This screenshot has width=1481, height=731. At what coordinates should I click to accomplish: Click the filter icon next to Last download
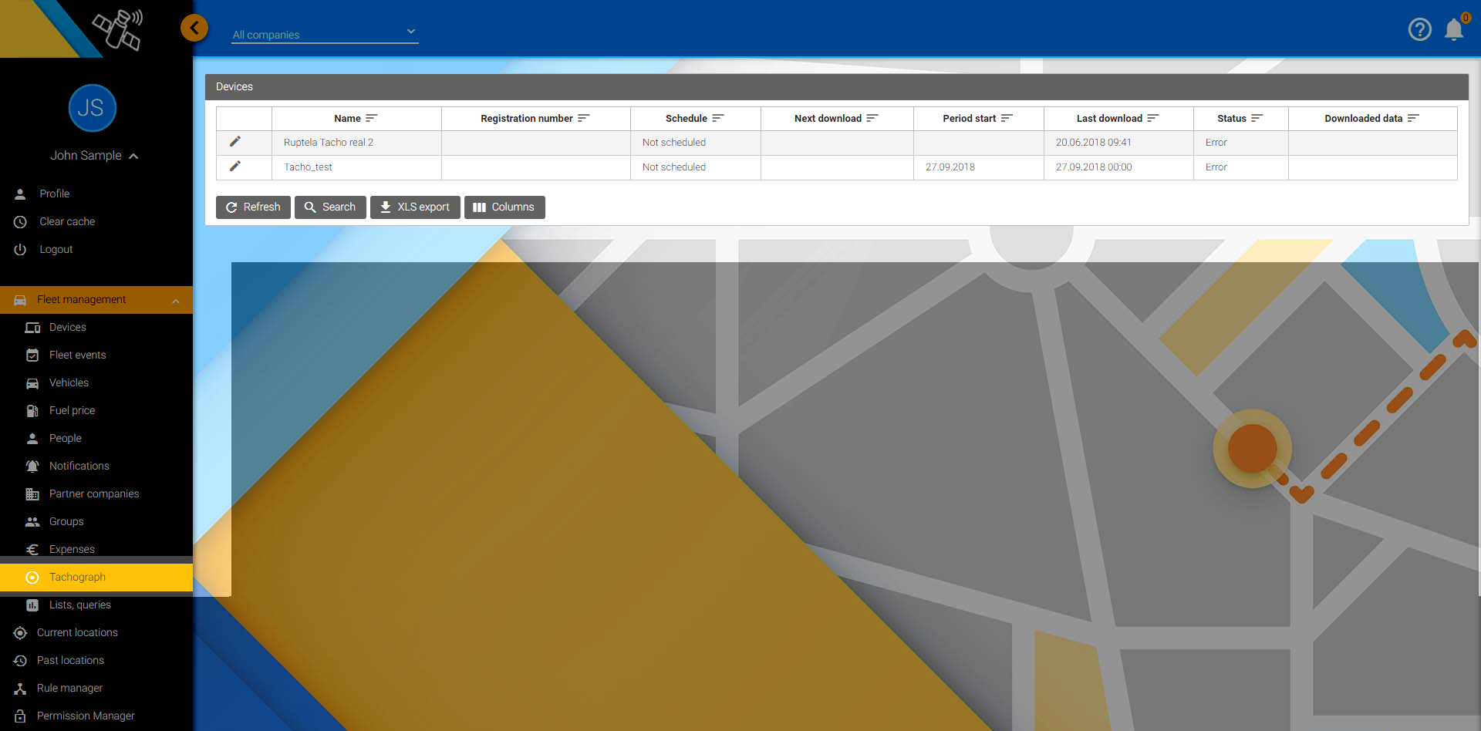(1153, 118)
